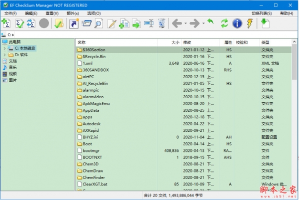Click the green download arrow page icon
300x200 pixels.
(x=265, y=24)
